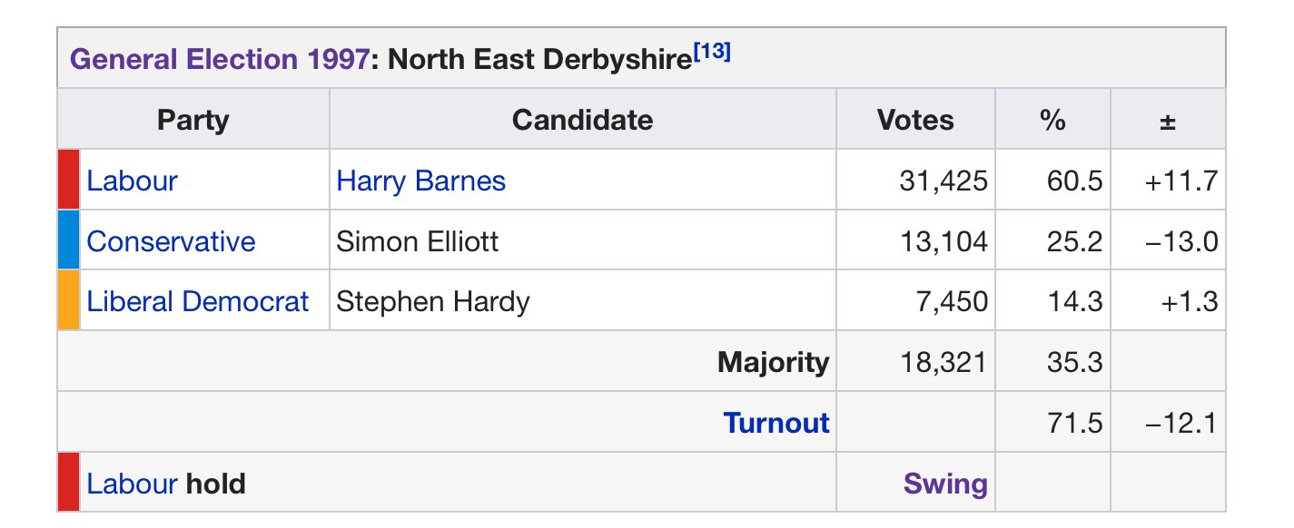Screen dimensions: 1294x528
Task: Click Labour in the hold row
Action: point(132,484)
